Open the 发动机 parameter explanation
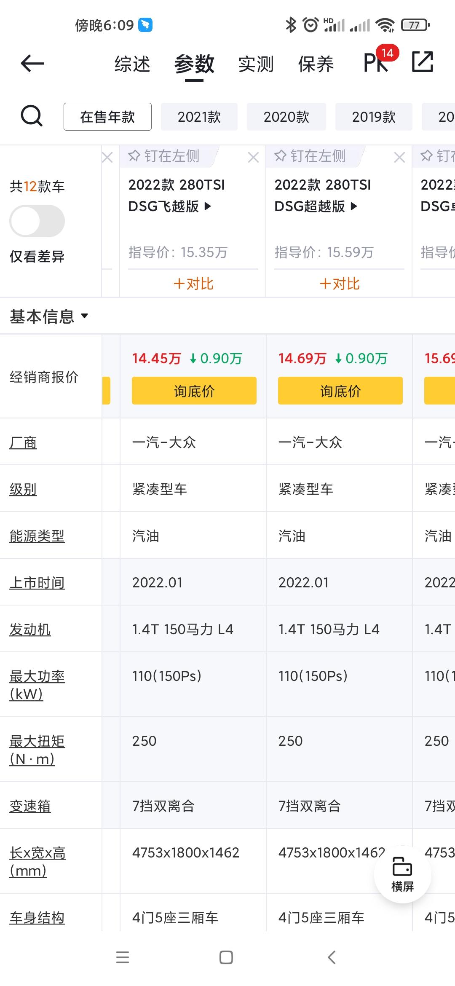The height and width of the screenshot is (986, 455). (x=30, y=630)
